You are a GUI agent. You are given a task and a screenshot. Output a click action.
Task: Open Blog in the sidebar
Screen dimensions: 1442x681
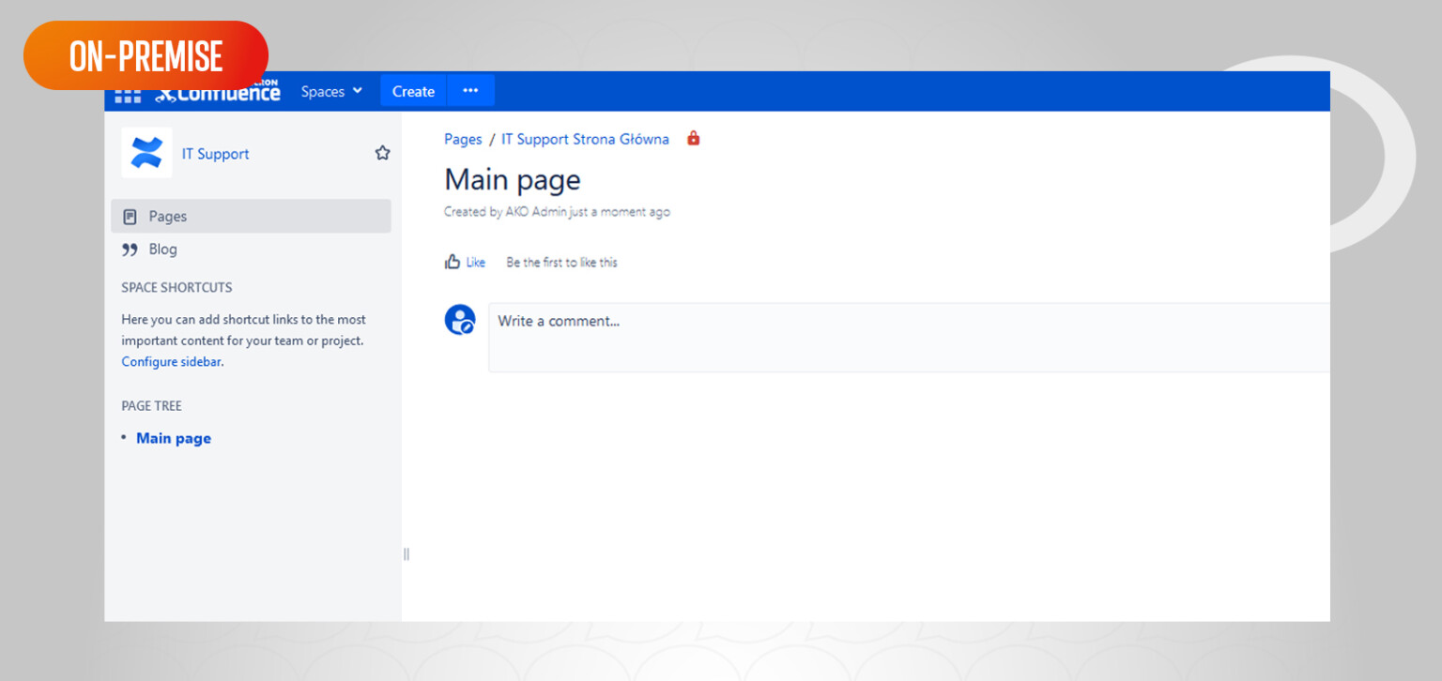pos(162,250)
